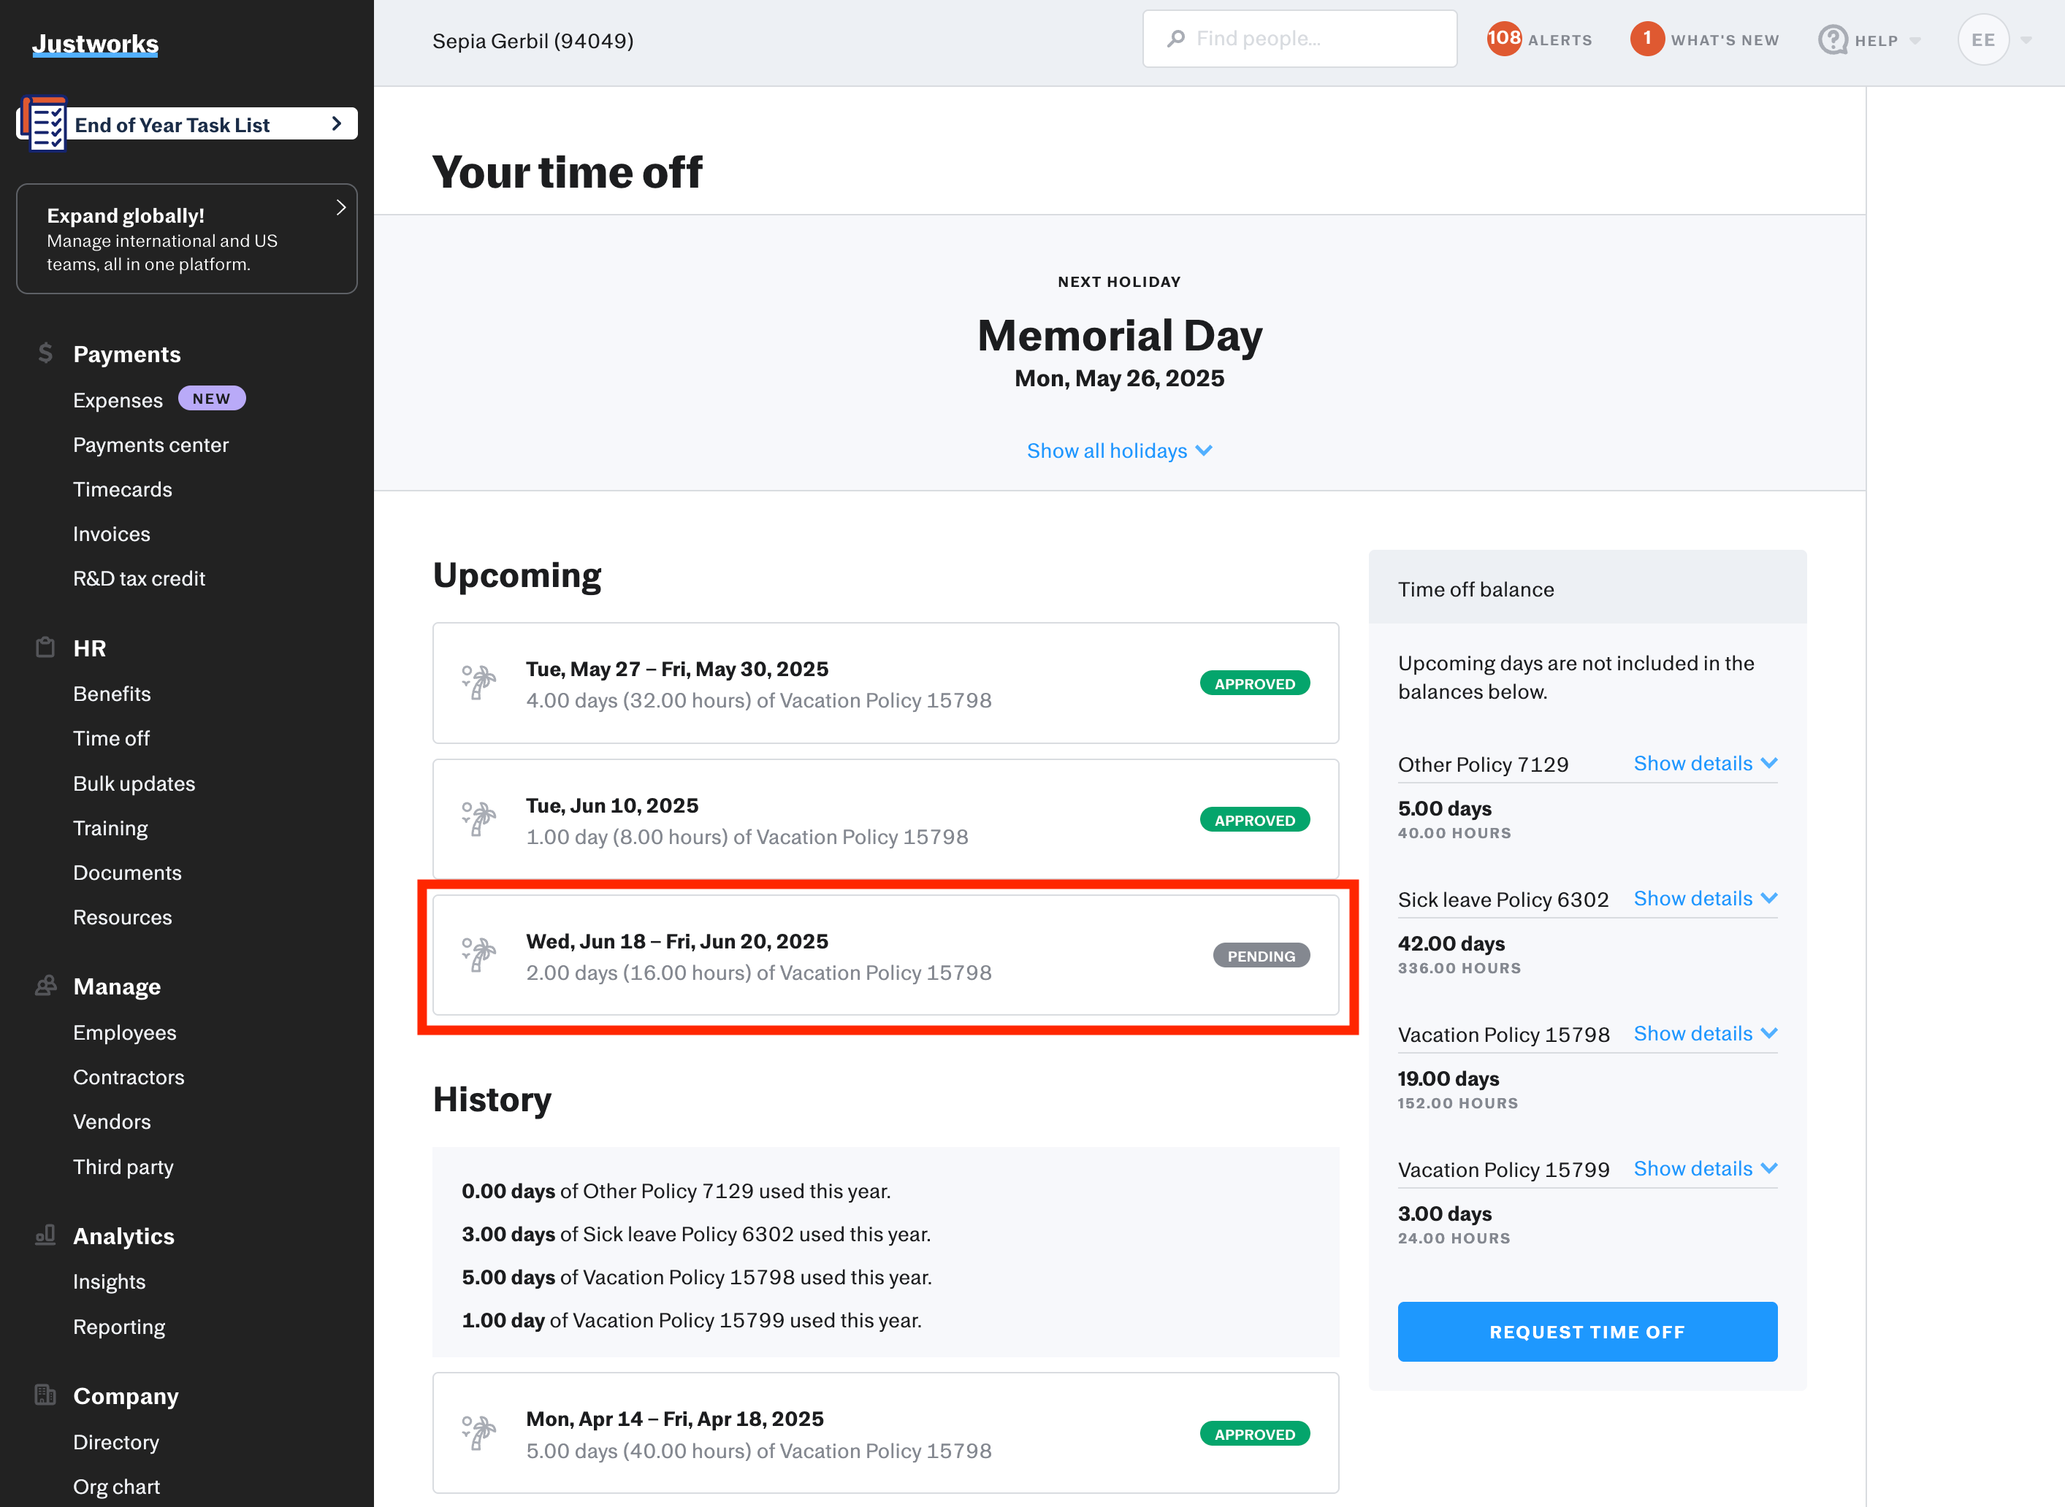2065x1507 pixels.
Task: Open the Expand globally banner
Action: pos(186,239)
